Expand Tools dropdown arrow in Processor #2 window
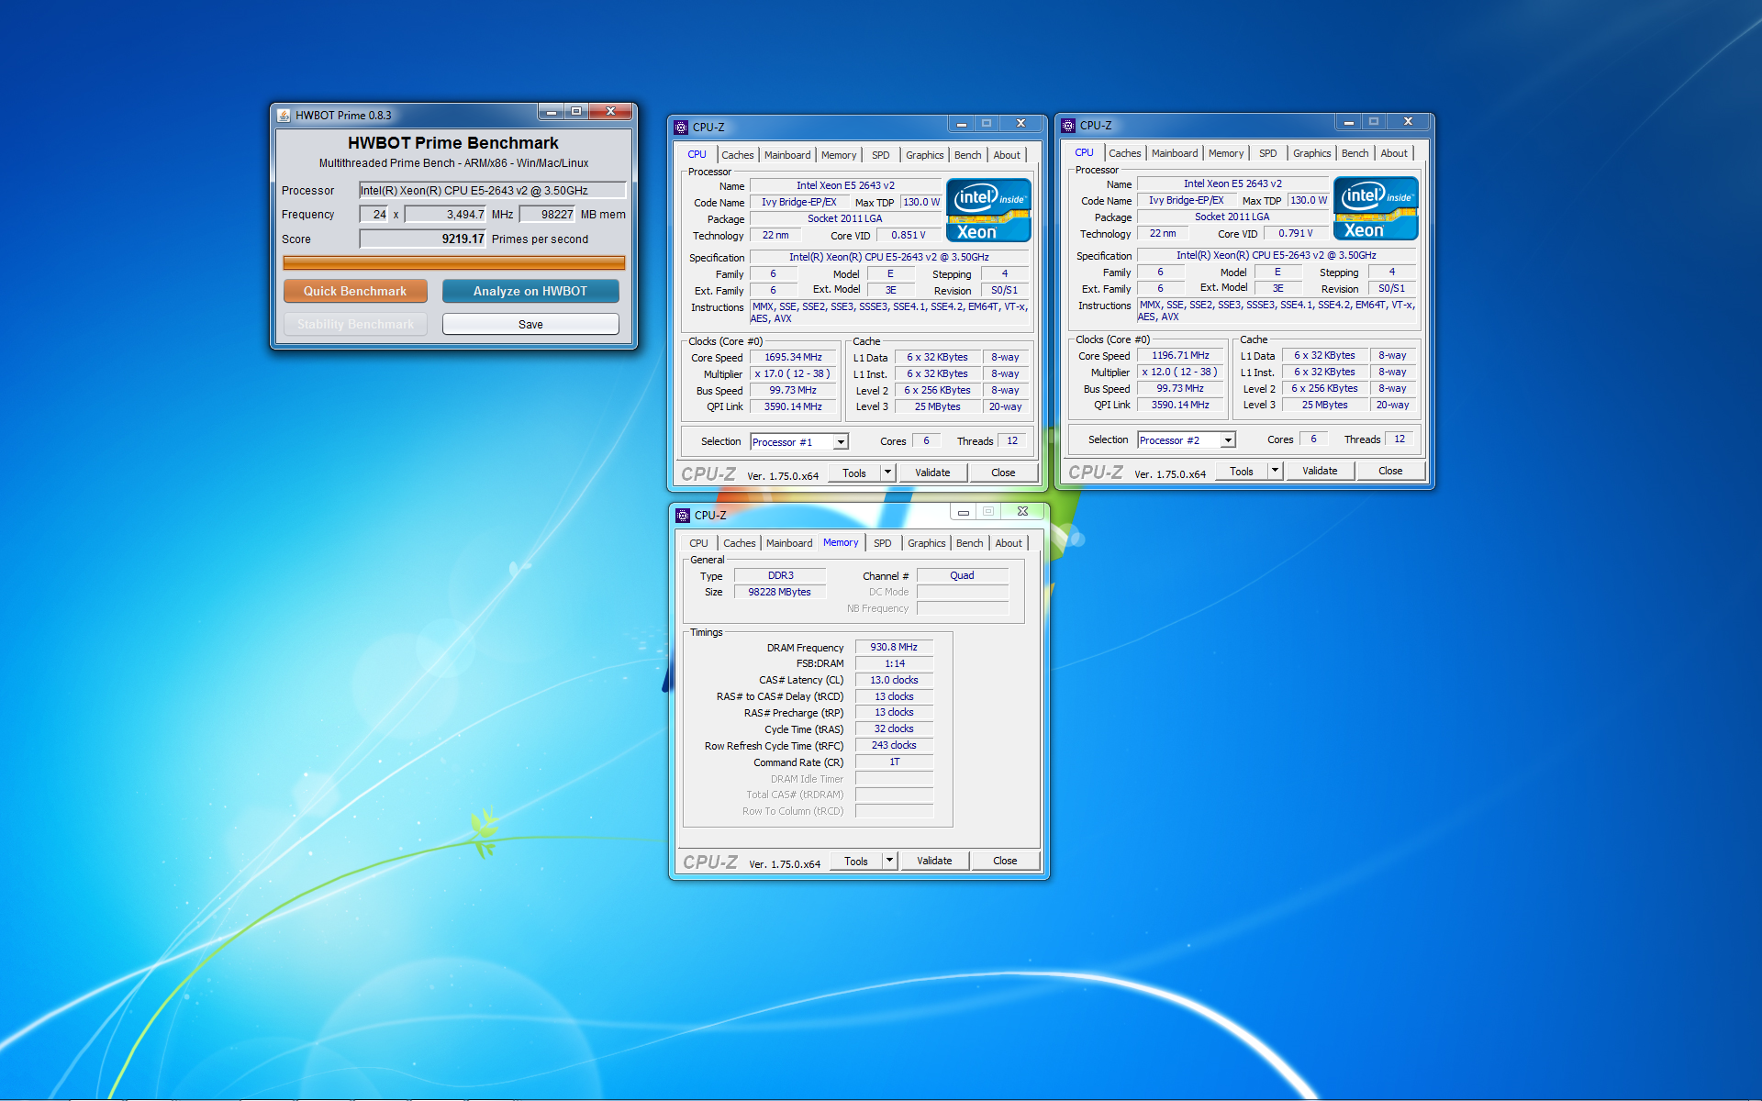Image resolution: width=1762 pixels, height=1101 pixels. pyautogui.click(x=1275, y=471)
